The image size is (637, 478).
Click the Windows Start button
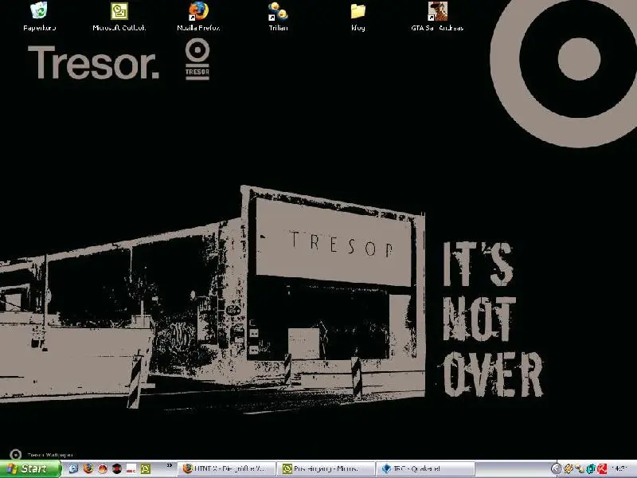point(30,469)
